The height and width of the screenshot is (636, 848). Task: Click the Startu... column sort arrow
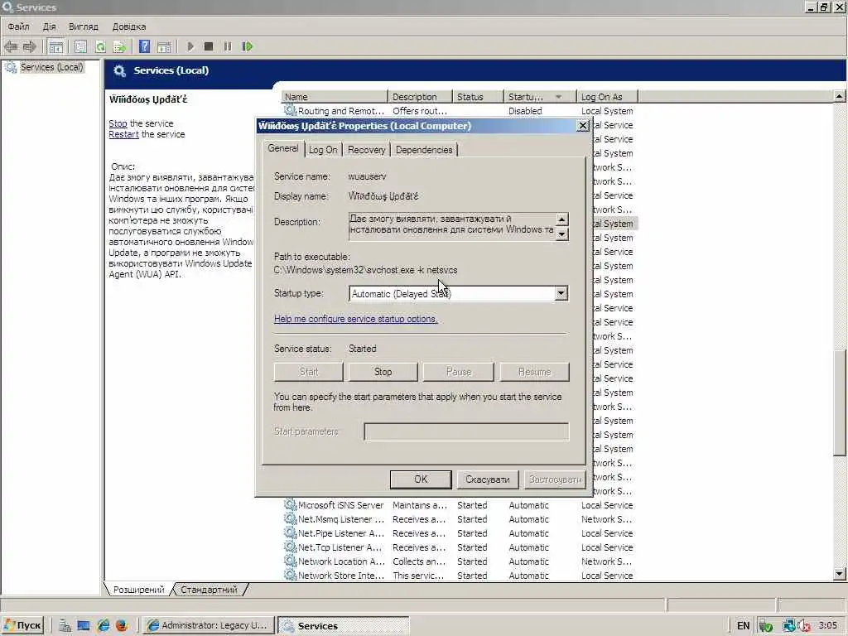tap(558, 97)
